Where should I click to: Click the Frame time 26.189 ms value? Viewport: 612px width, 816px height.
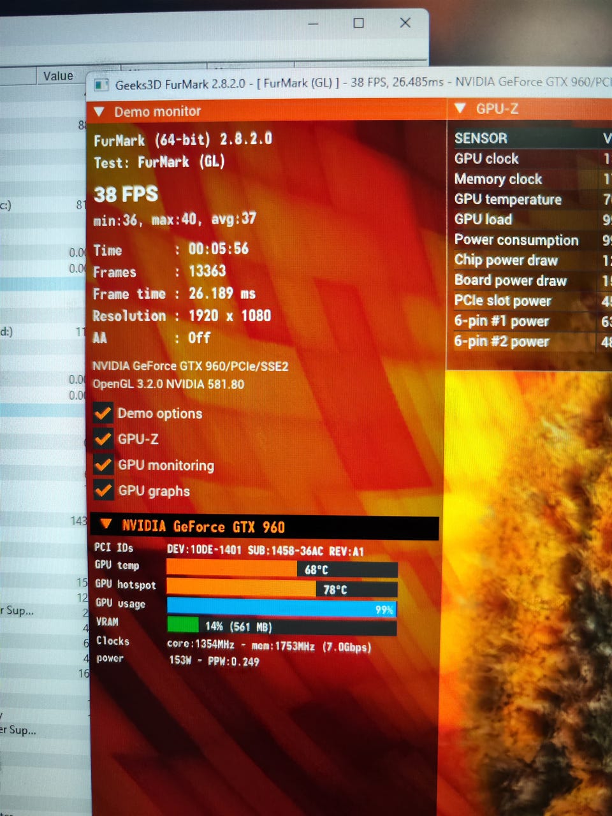coord(222,293)
